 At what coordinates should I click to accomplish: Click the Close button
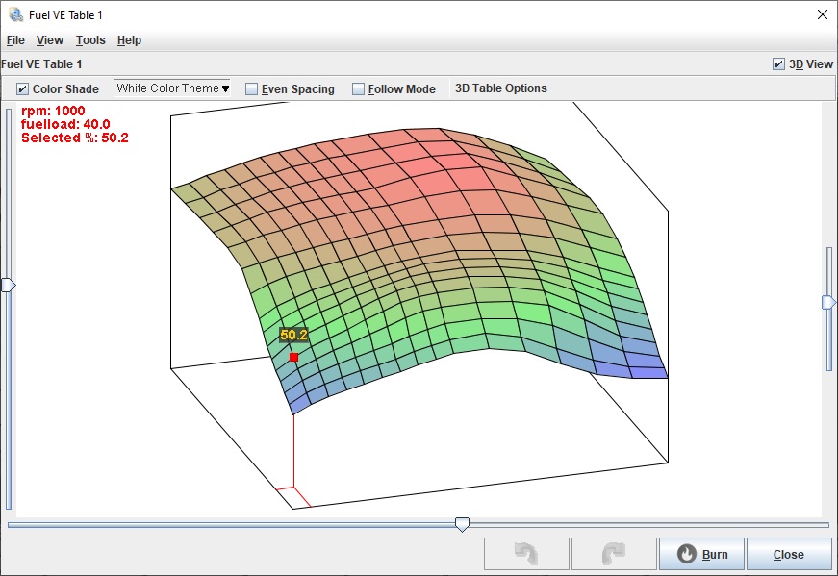(x=789, y=554)
